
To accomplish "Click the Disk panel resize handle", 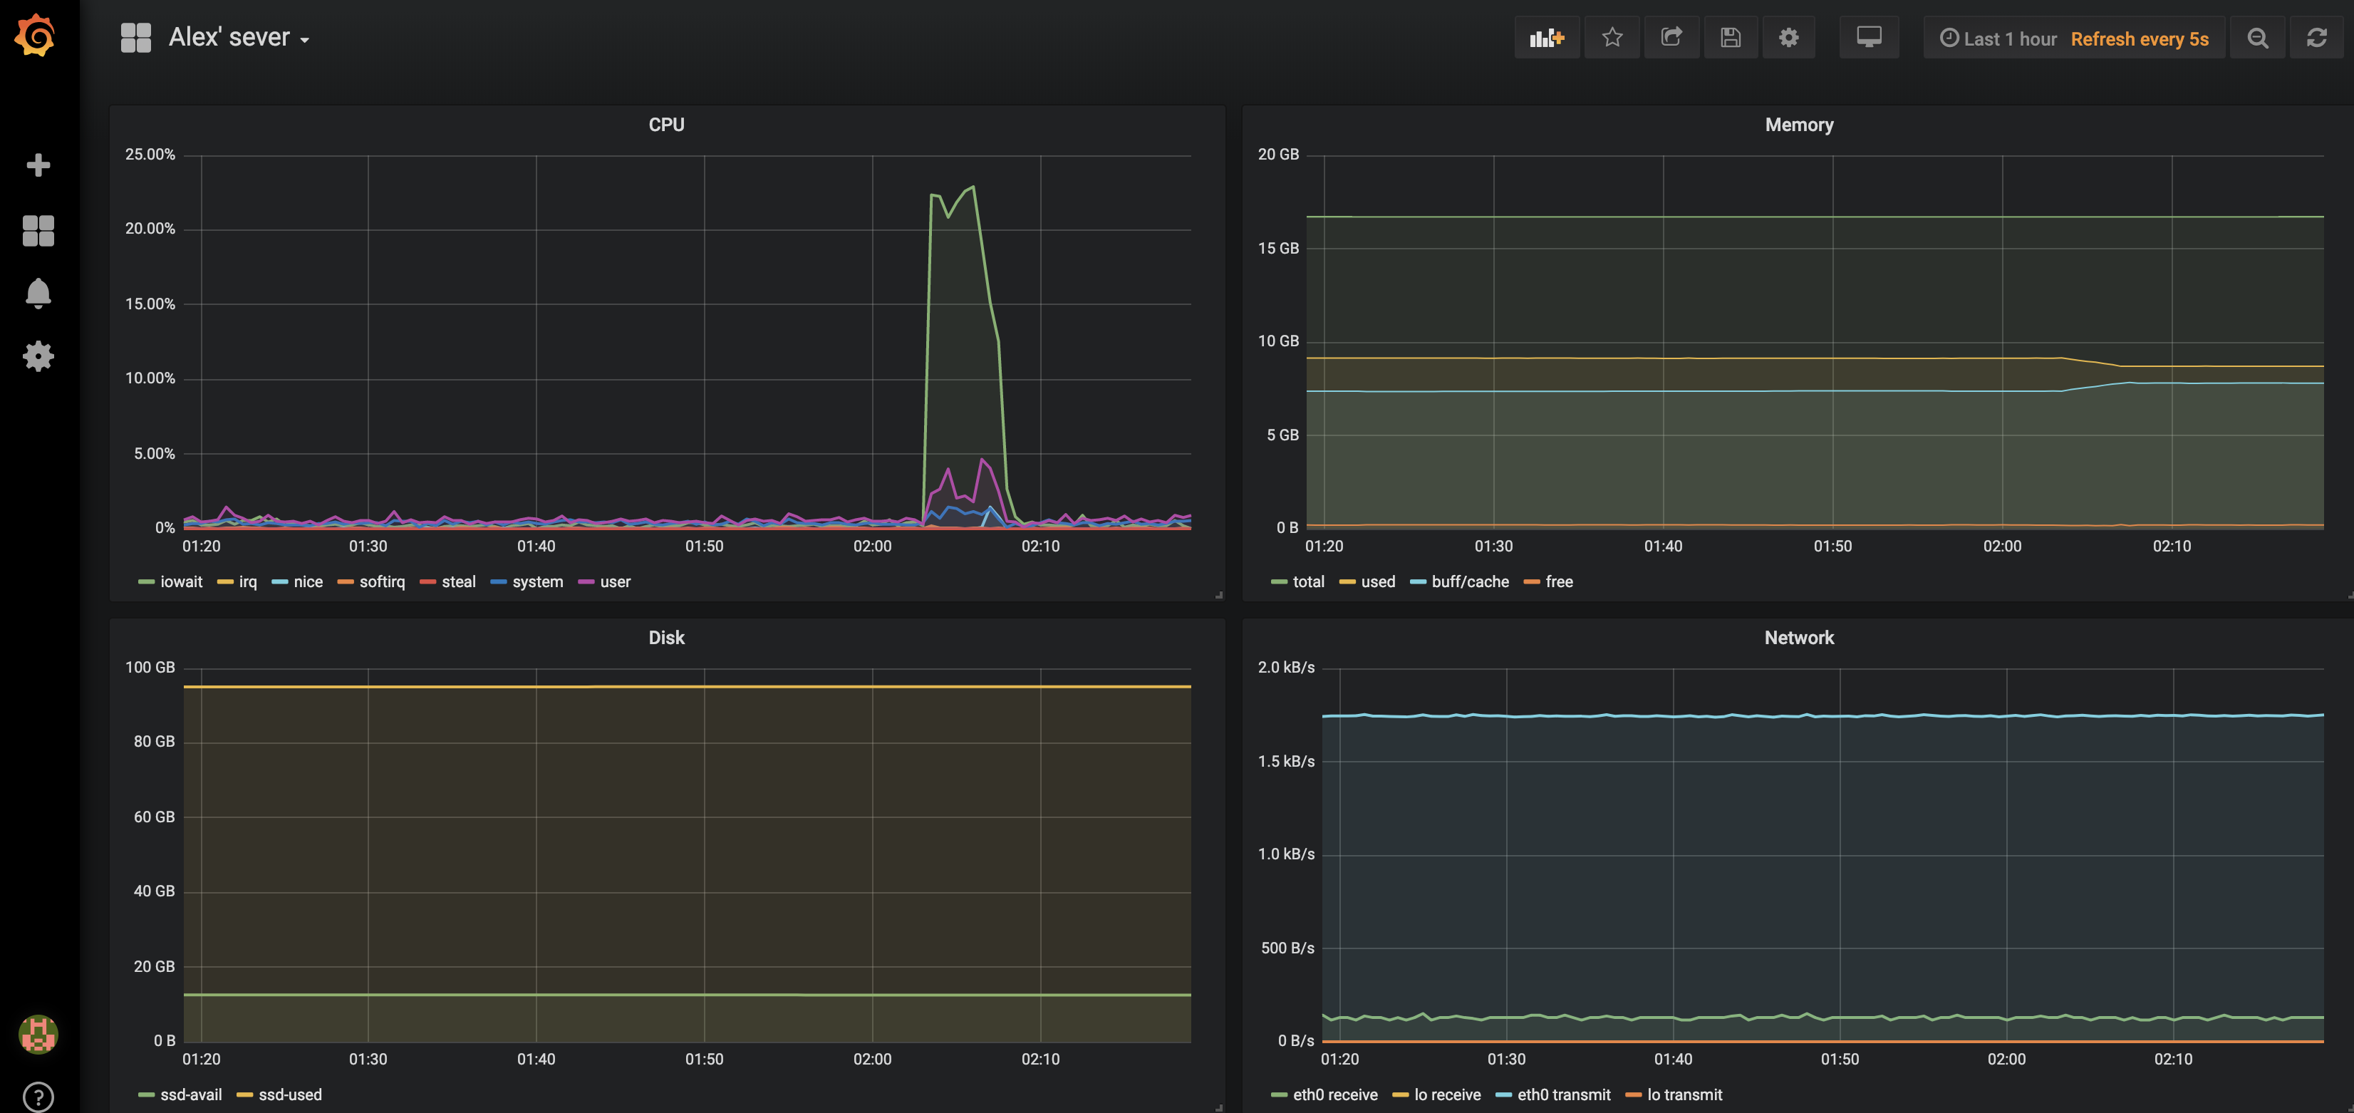I will tap(1219, 1107).
